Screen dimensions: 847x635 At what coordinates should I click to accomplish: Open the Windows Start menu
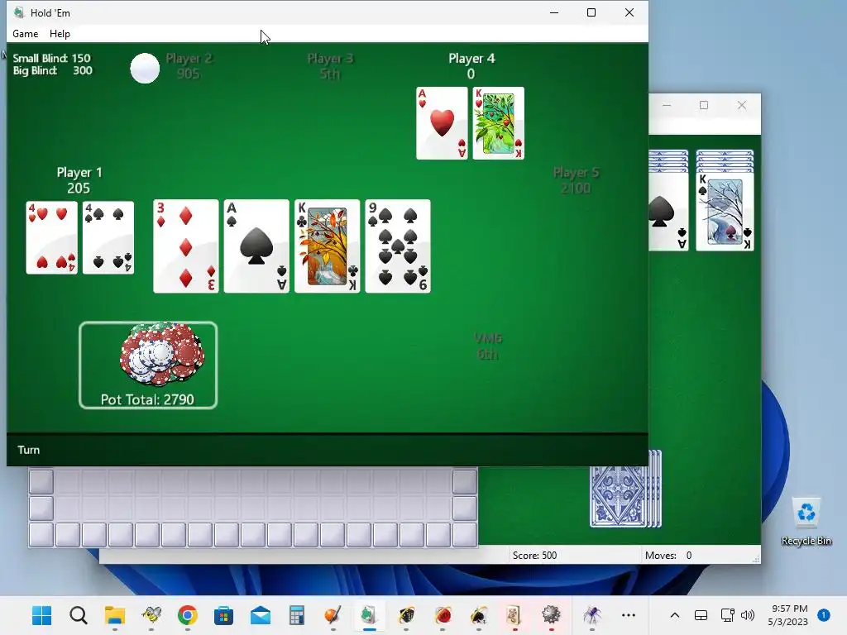coord(41,615)
